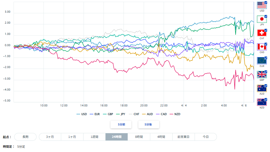Uncheck the JPY currency checkbox
Screen dimensions: 270x152
(266, 16)
